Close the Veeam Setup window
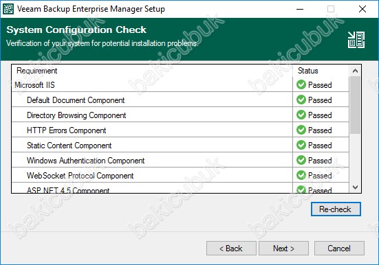The width and height of the screenshot is (379, 265). click(x=362, y=9)
